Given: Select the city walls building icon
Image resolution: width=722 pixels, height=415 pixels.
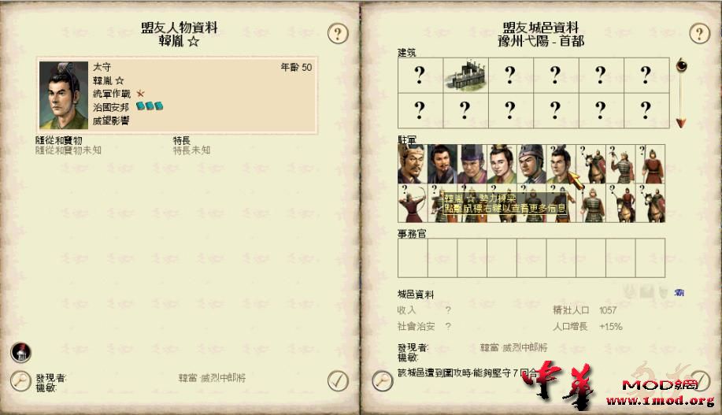Looking at the screenshot, I should (x=465, y=75).
